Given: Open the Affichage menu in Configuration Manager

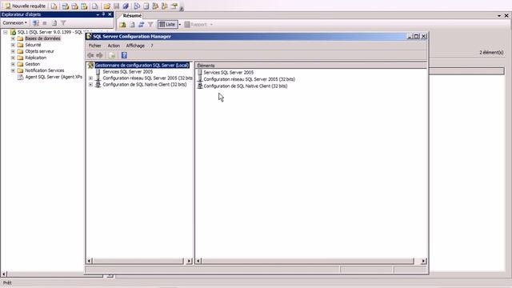Looking at the screenshot, I should (x=135, y=46).
